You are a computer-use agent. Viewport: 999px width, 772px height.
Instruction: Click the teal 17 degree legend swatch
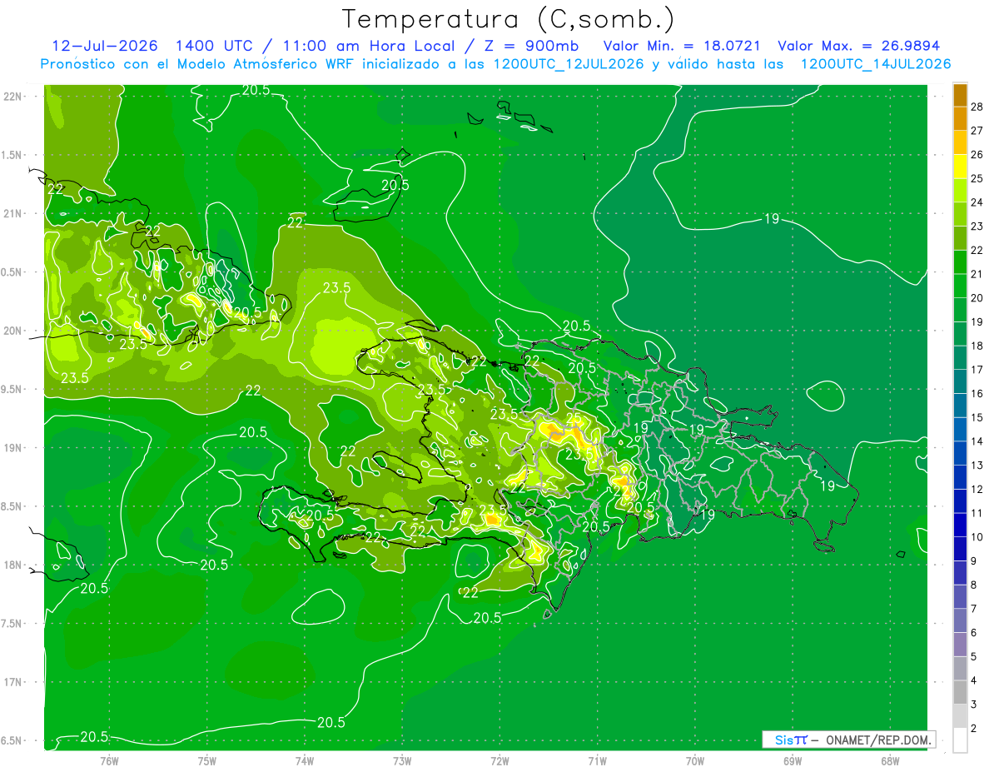[x=960, y=358]
